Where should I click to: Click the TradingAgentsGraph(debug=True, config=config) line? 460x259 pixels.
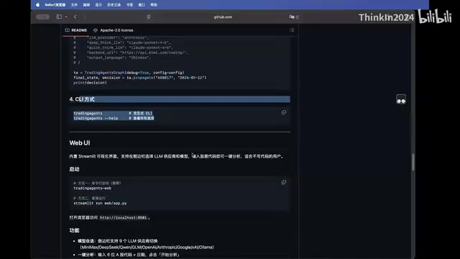pos(129,73)
